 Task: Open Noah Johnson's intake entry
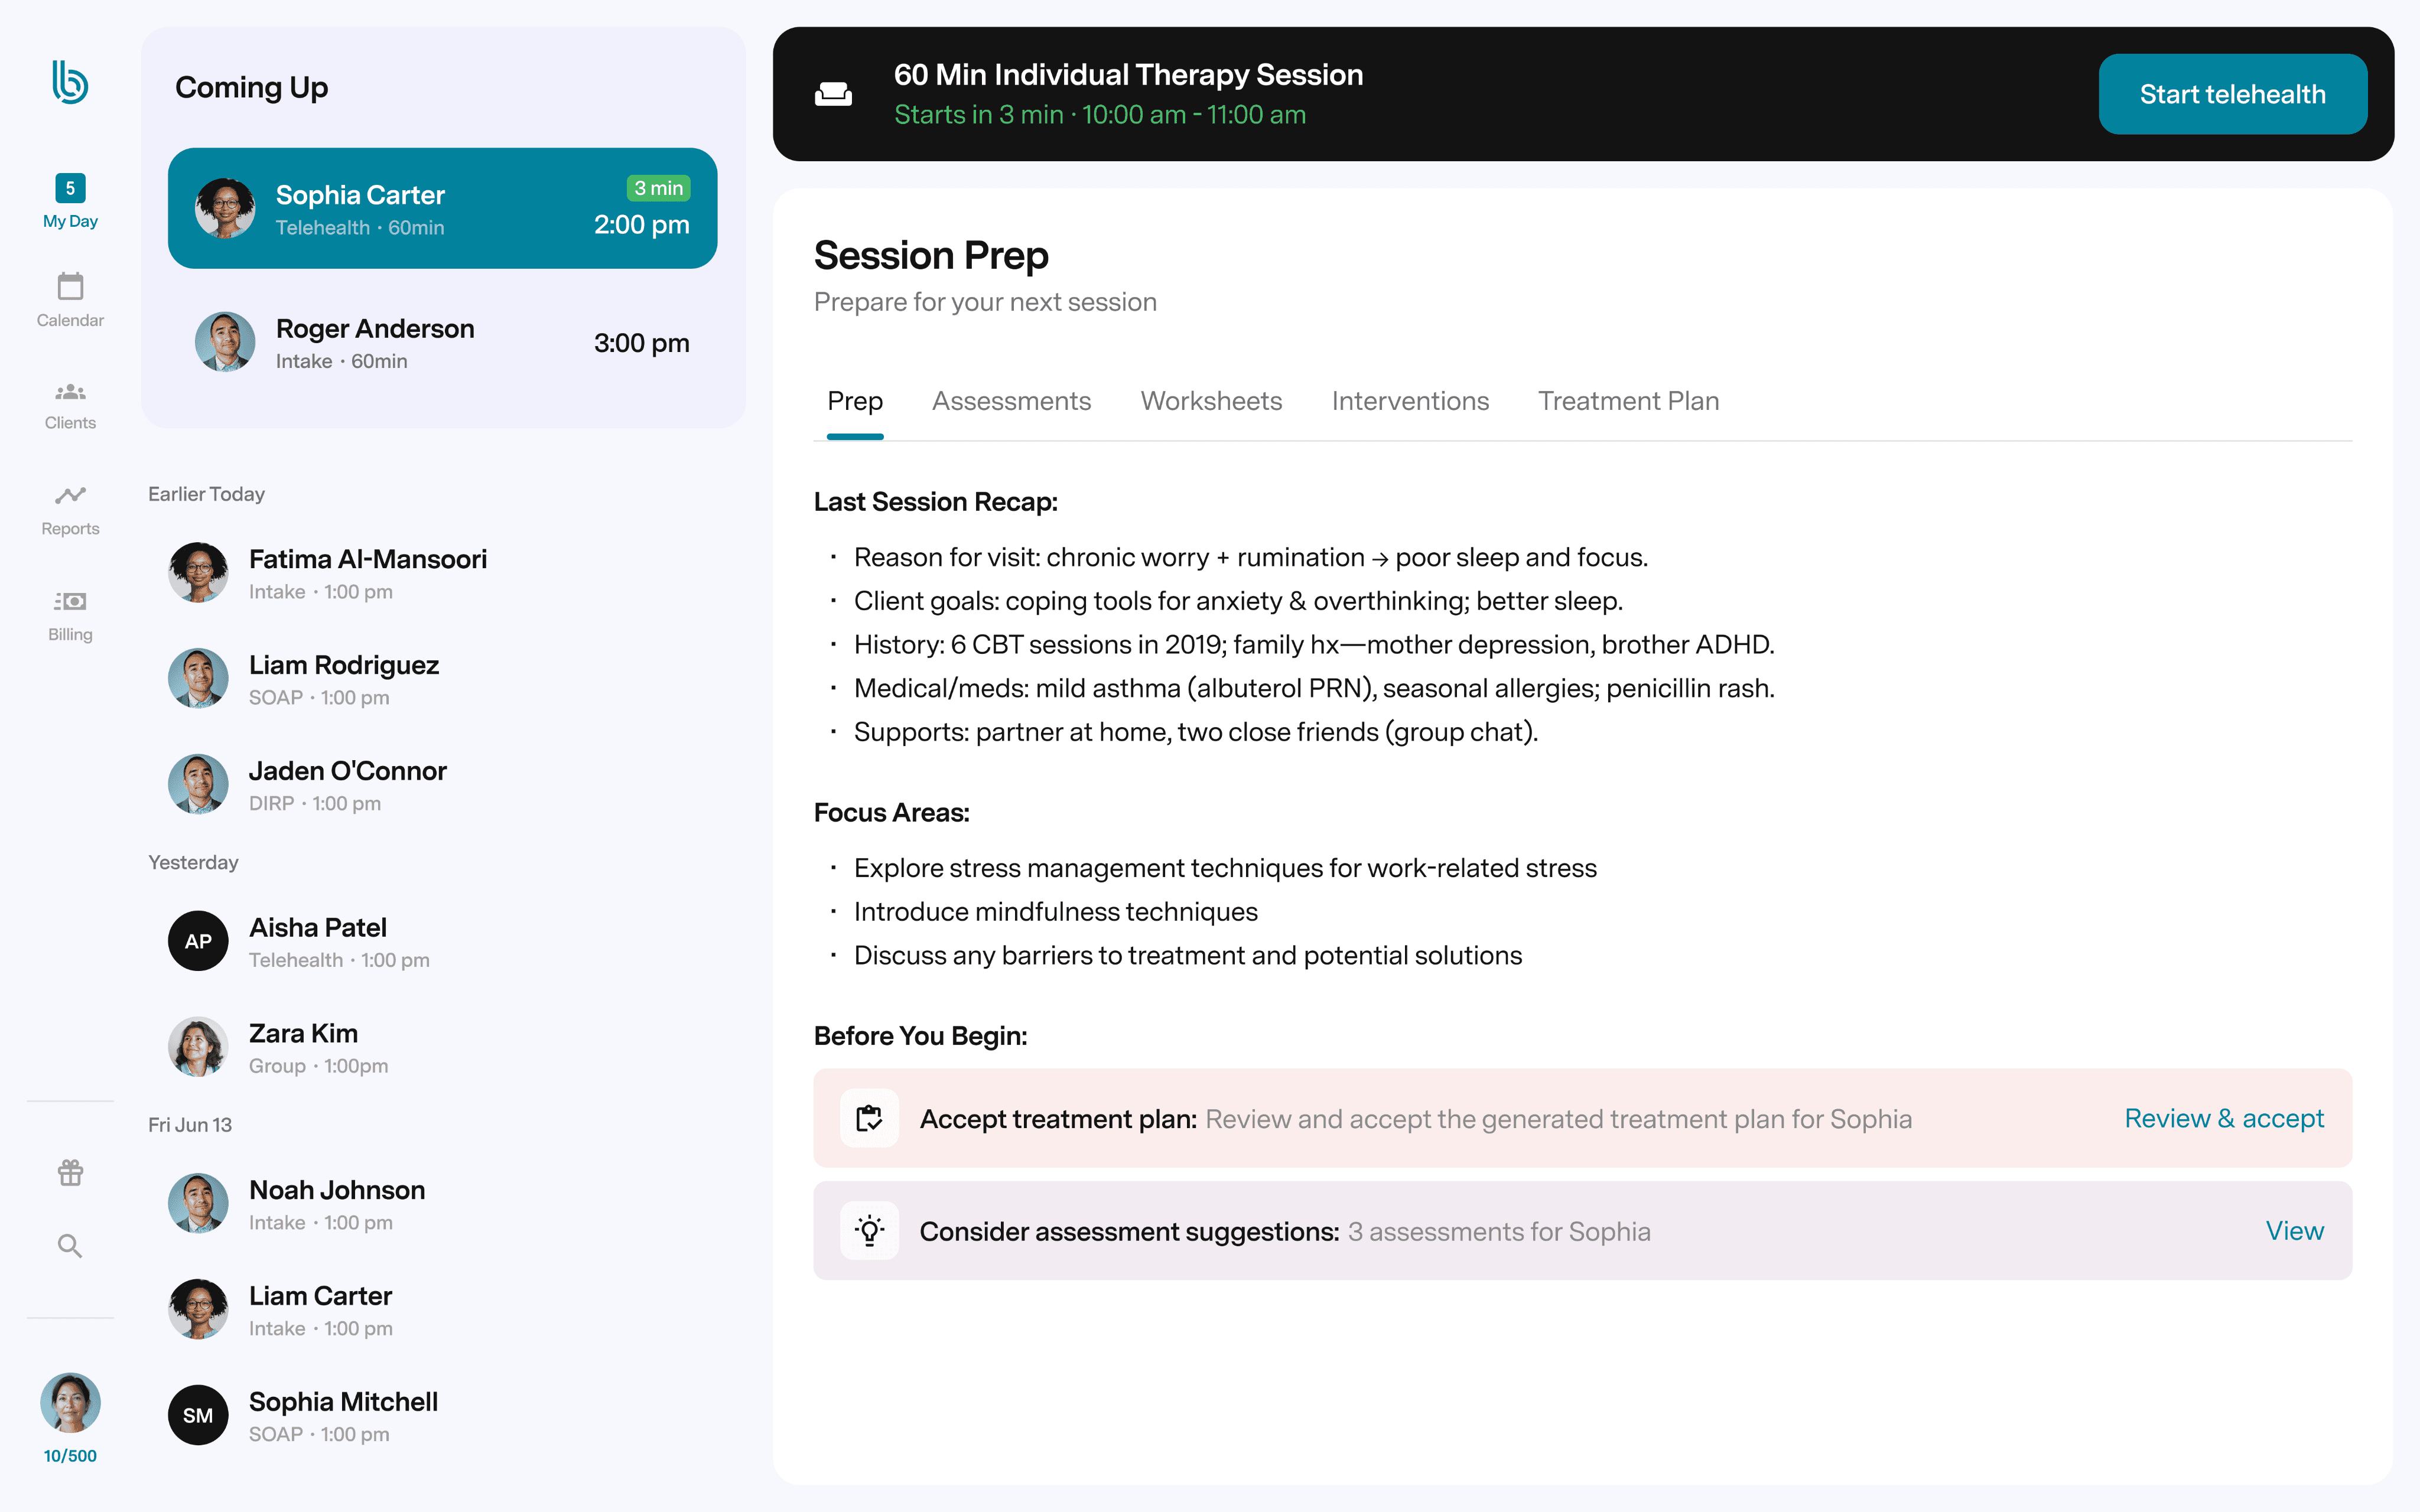pos(443,1204)
